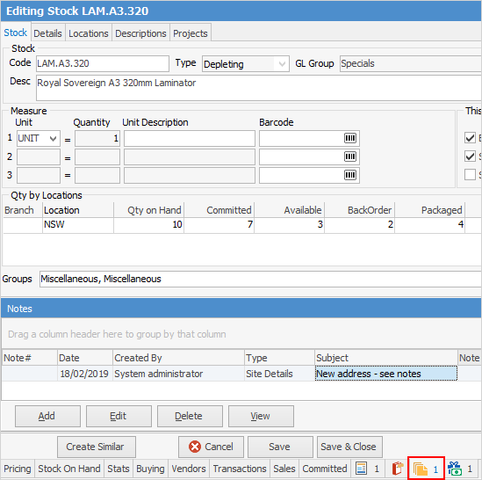The height and width of the screenshot is (480, 482).
Task: Open the Buying bottom tab
Action: [150, 469]
